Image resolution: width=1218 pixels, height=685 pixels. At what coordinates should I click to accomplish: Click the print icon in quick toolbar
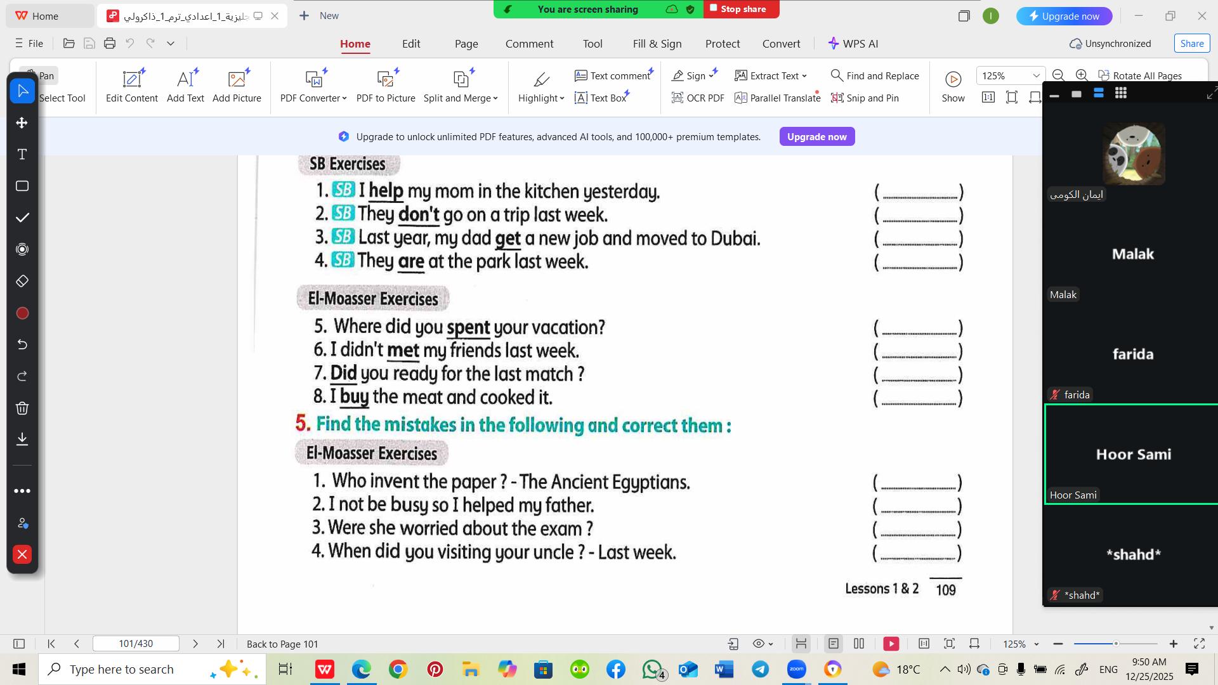point(110,43)
